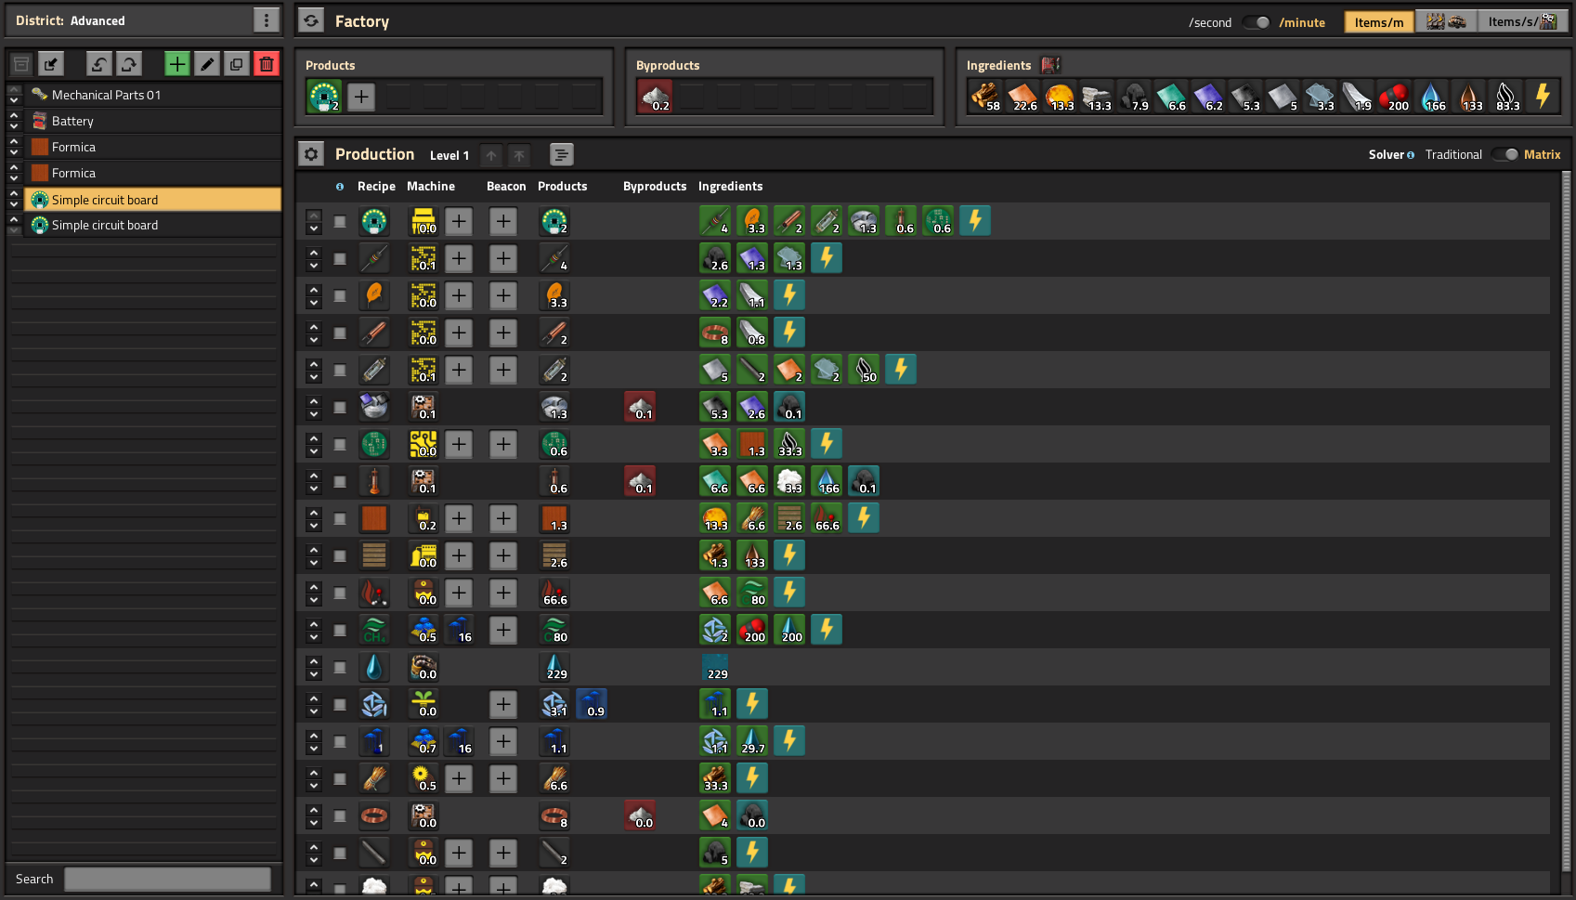Click the orange capacitor recipe icon

coord(374,295)
